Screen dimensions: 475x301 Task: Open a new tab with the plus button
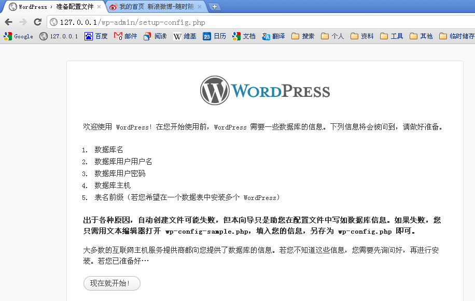tap(215, 7)
